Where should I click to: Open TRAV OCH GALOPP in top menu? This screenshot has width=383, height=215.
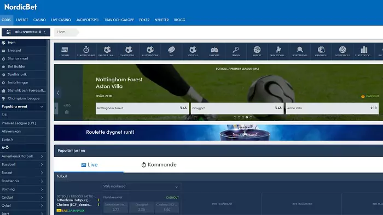point(119,20)
